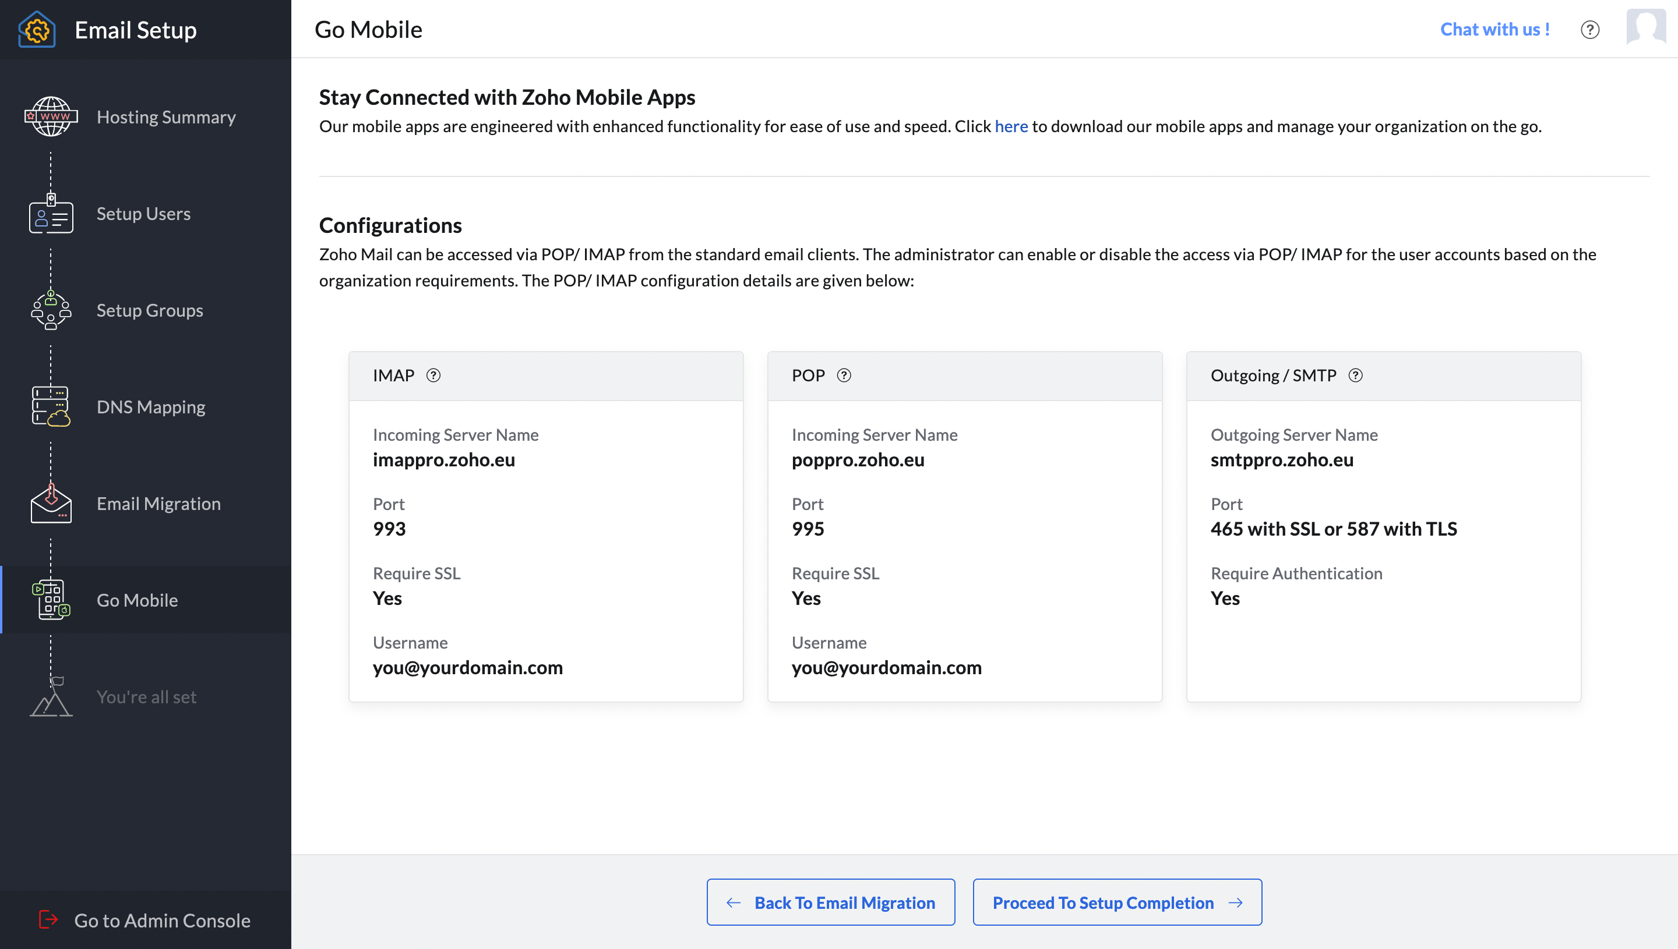
Task: Select You're all set step
Action: tap(146, 696)
